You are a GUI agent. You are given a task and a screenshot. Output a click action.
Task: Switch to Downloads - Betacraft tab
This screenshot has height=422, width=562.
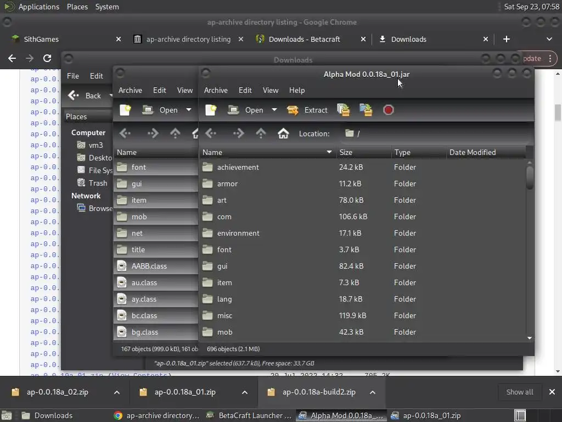[304, 39]
